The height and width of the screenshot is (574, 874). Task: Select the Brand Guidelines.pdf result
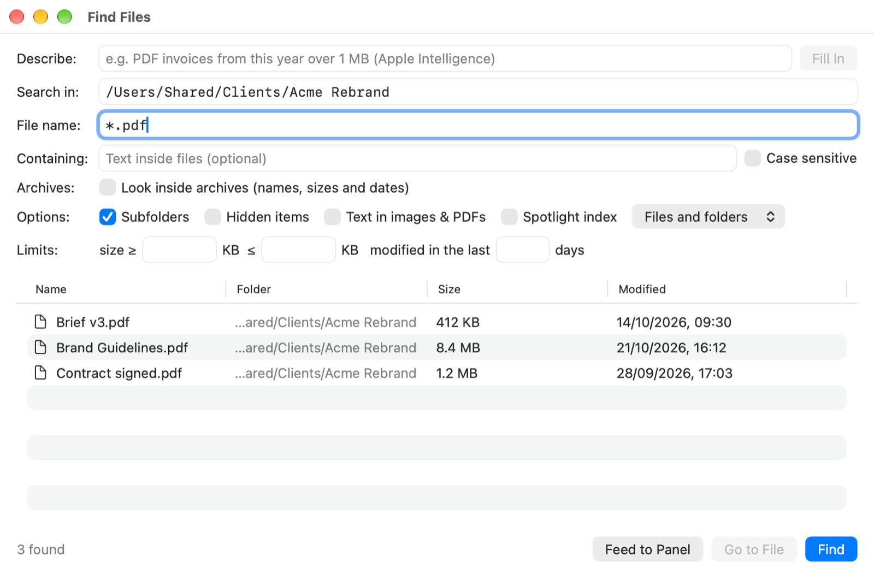(x=437, y=347)
